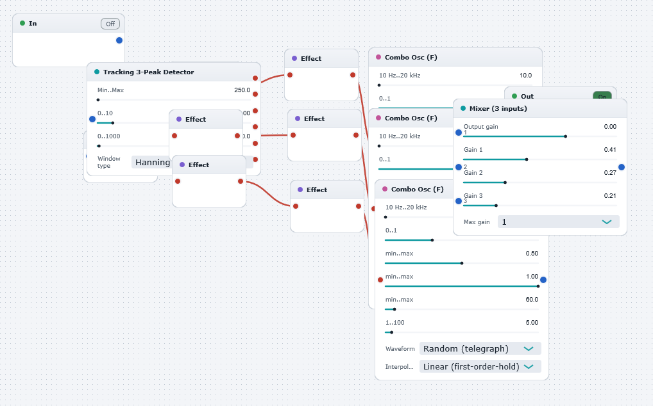
Task: Open the Max gain dropdown
Action: tap(559, 222)
